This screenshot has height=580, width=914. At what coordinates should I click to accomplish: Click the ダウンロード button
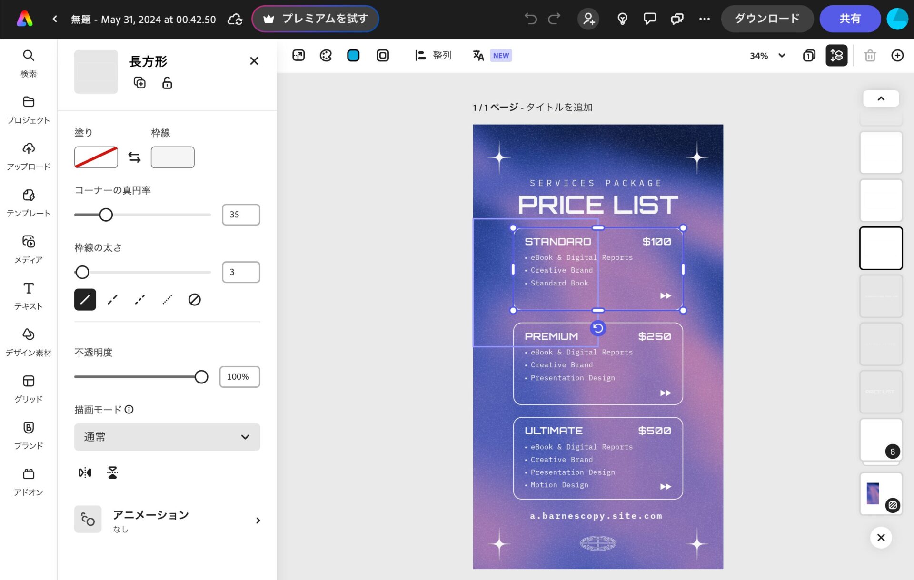pyautogui.click(x=766, y=19)
